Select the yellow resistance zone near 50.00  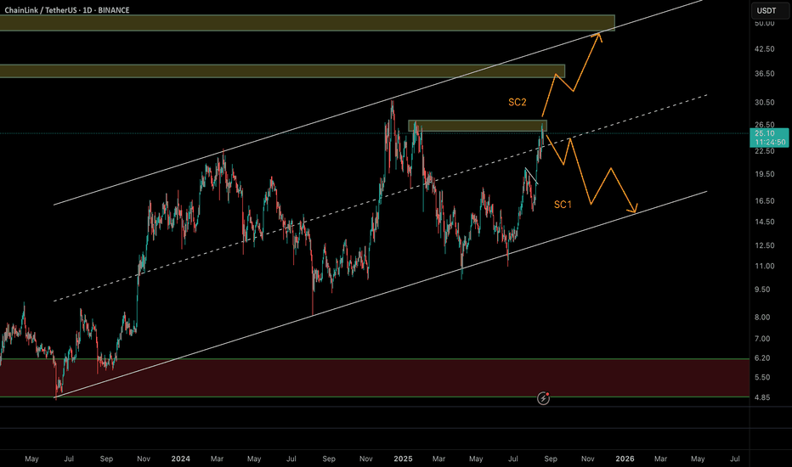(x=307, y=23)
